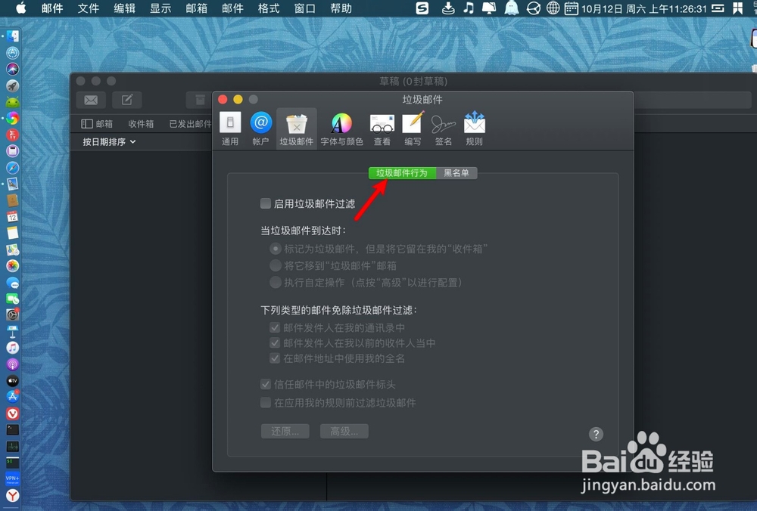Check 信任邮件中的垃圾邮件标头
This screenshot has width=757, height=511.
[x=266, y=384]
